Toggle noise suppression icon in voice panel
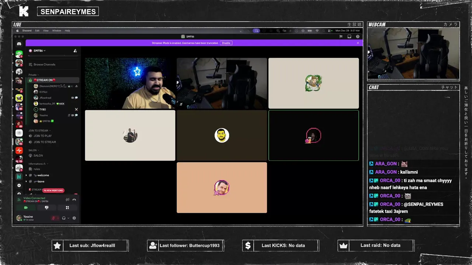472x265 pixels. tap(67, 199)
